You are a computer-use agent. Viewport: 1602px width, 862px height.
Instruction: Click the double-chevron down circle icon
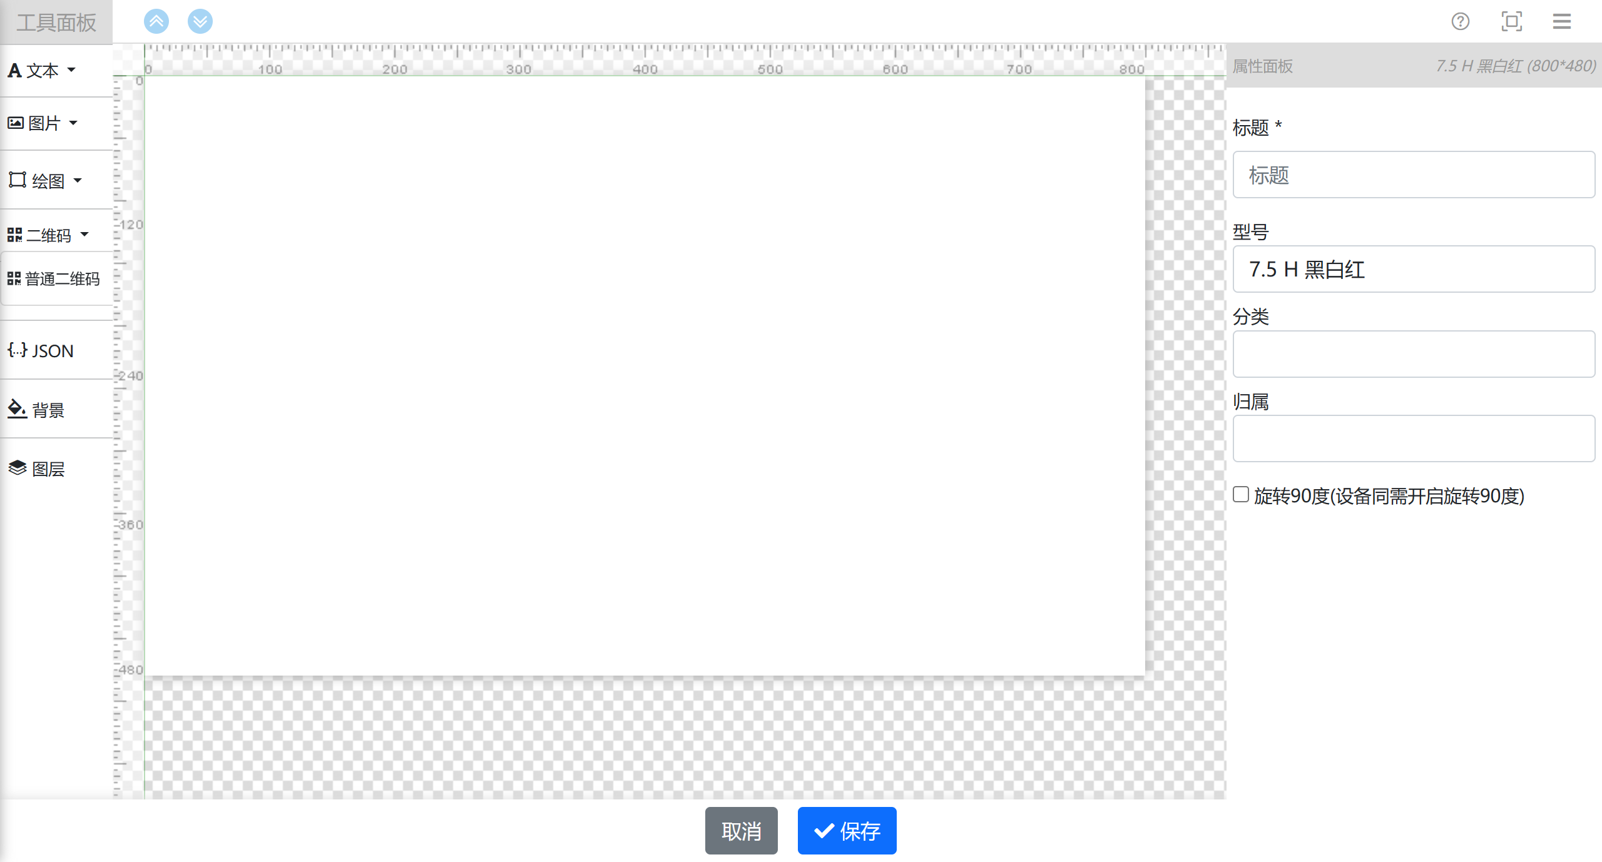pyautogui.click(x=200, y=21)
